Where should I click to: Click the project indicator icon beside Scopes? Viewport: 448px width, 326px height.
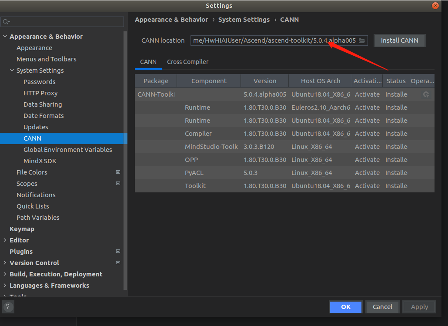click(118, 183)
